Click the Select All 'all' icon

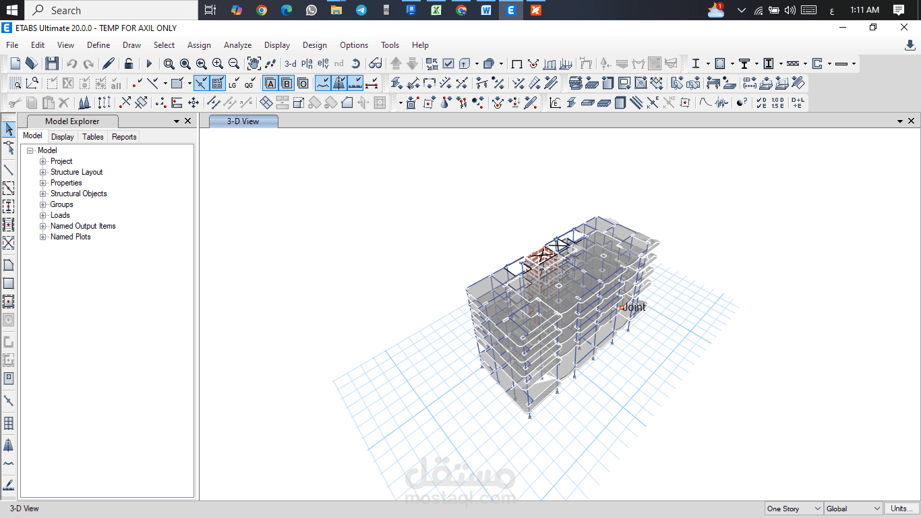click(116, 83)
